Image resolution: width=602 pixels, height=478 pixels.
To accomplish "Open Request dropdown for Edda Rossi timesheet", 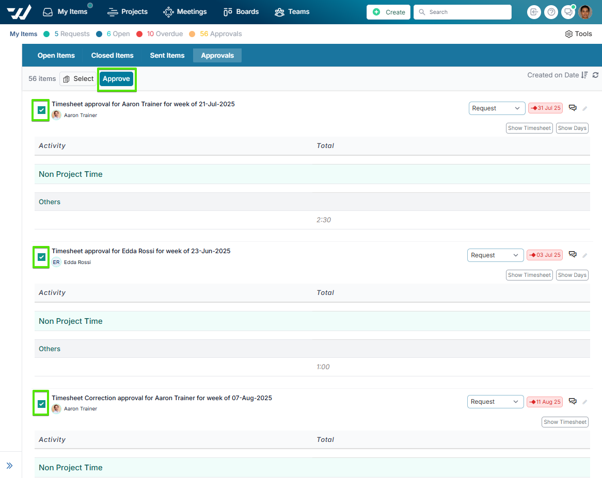I will (x=495, y=255).
